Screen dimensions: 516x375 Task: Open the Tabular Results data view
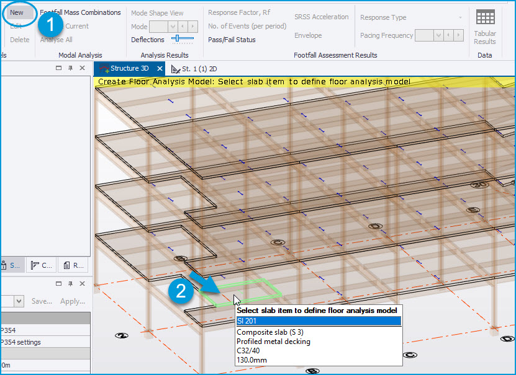point(484,27)
